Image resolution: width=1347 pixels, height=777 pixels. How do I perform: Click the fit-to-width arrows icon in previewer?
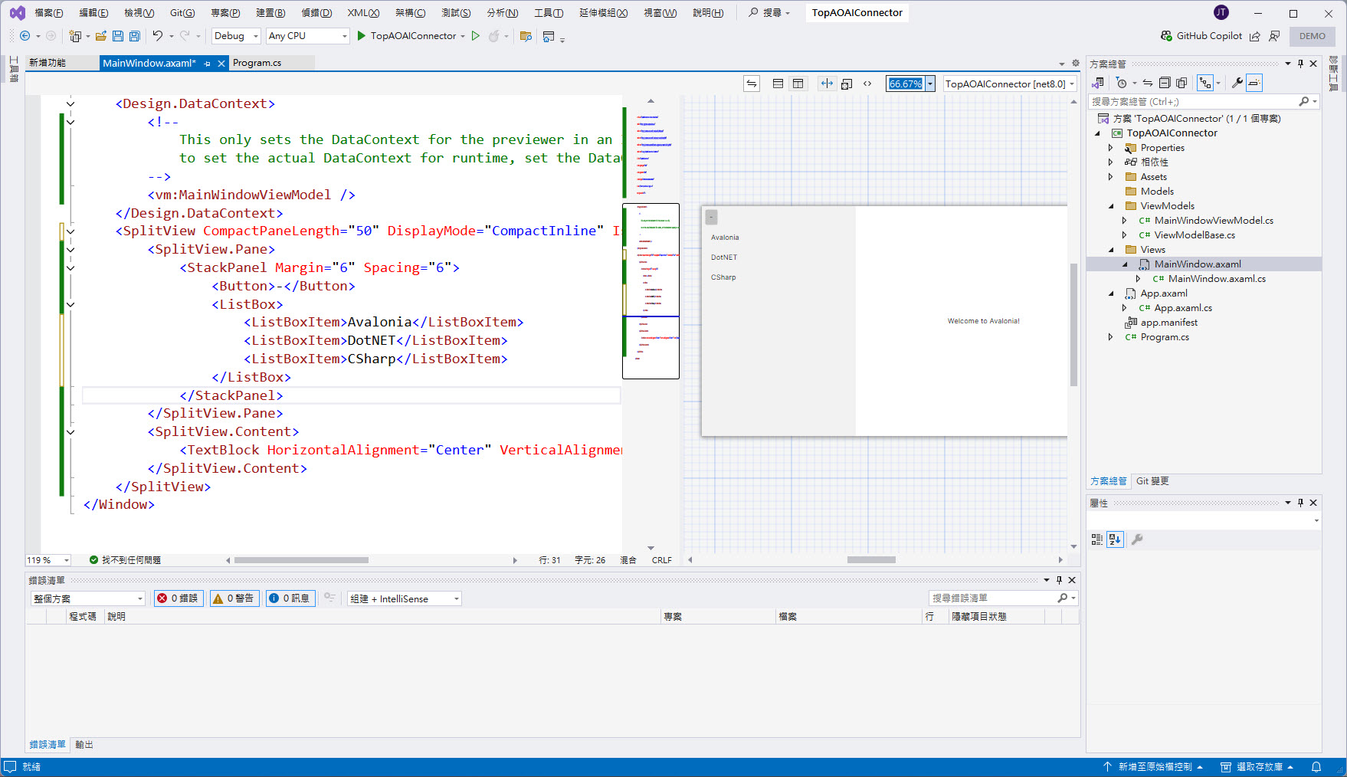pyautogui.click(x=826, y=84)
